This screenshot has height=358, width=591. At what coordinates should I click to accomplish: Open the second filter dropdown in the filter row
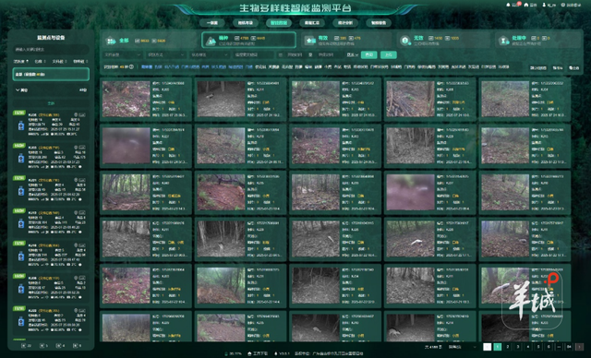click(166, 55)
